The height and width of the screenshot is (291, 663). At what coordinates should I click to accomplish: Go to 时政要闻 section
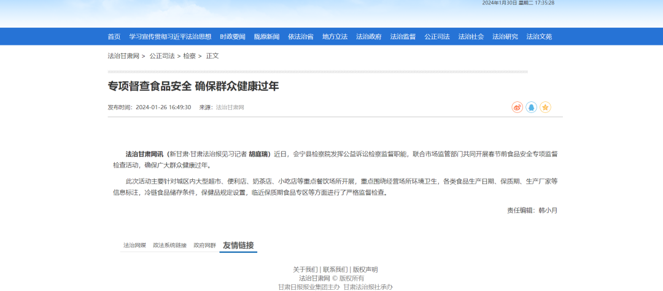(233, 37)
